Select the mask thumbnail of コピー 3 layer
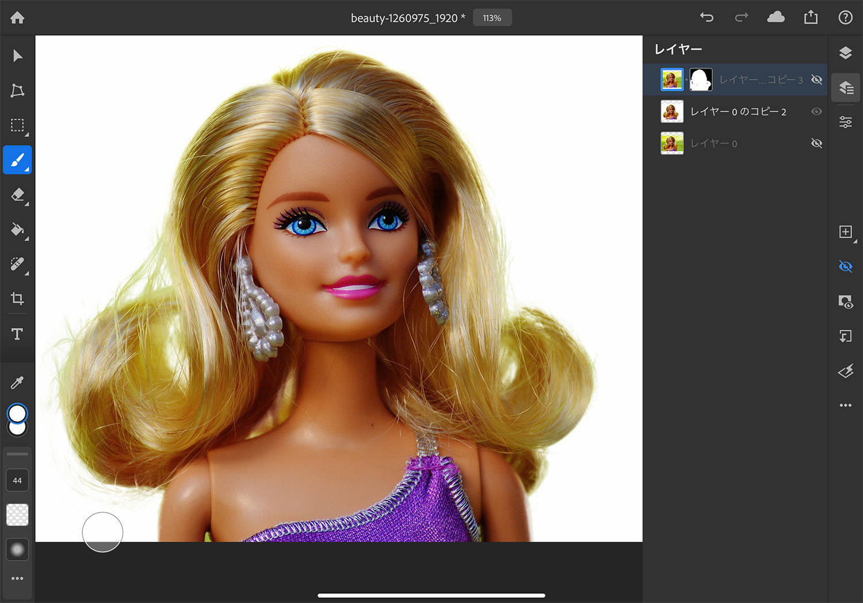Image resolution: width=863 pixels, height=603 pixels. [701, 79]
